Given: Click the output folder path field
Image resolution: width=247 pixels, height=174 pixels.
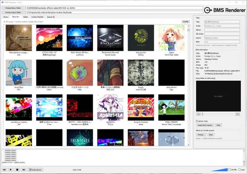Looking at the screenshot, I should click(115, 12).
